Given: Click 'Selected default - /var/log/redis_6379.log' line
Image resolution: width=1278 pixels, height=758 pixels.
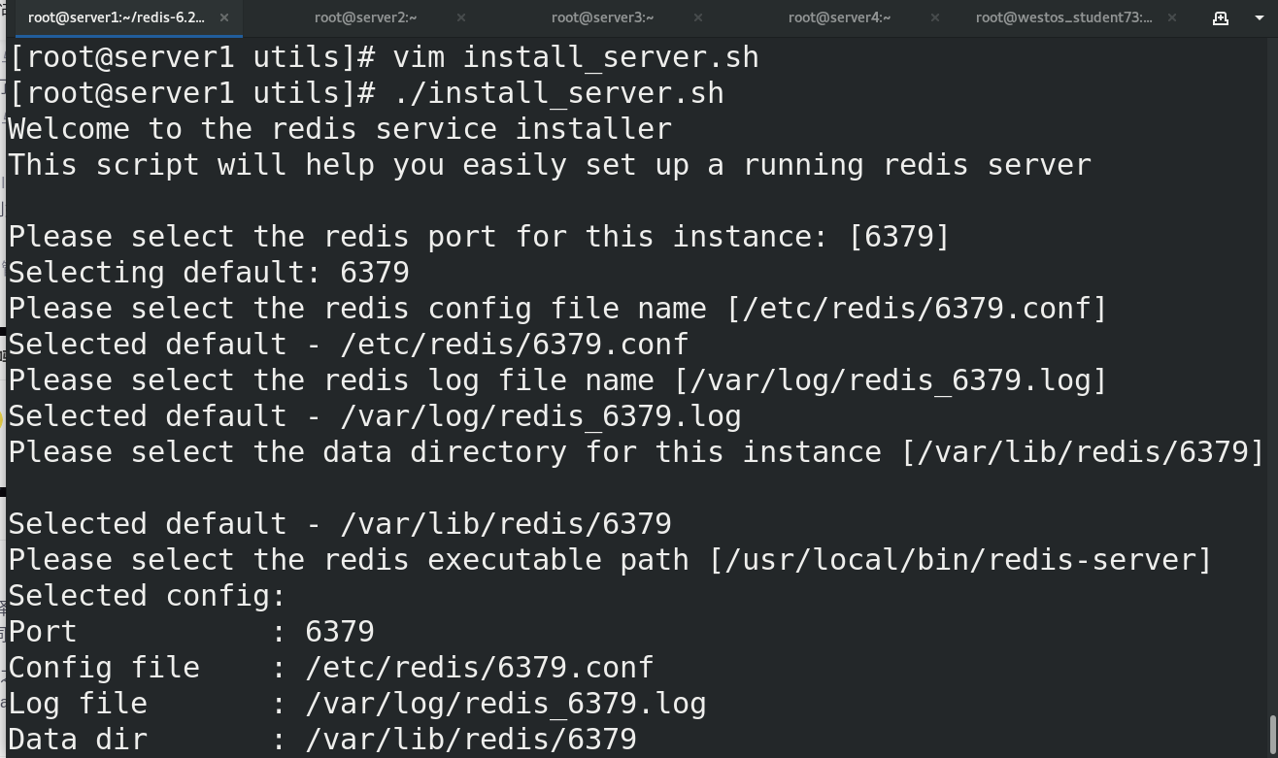Looking at the screenshot, I should pyautogui.click(x=375, y=416).
